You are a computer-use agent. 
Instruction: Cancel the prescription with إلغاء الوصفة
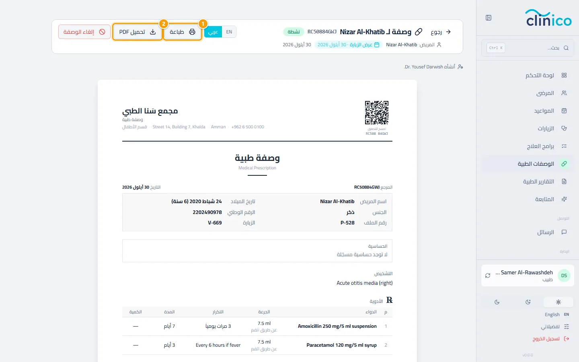(84, 32)
